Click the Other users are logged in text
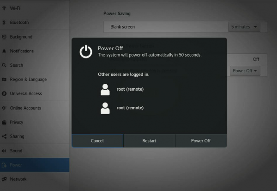The height and width of the screenshot is (191, 277). pyautogui.click(x=124, y=75)
